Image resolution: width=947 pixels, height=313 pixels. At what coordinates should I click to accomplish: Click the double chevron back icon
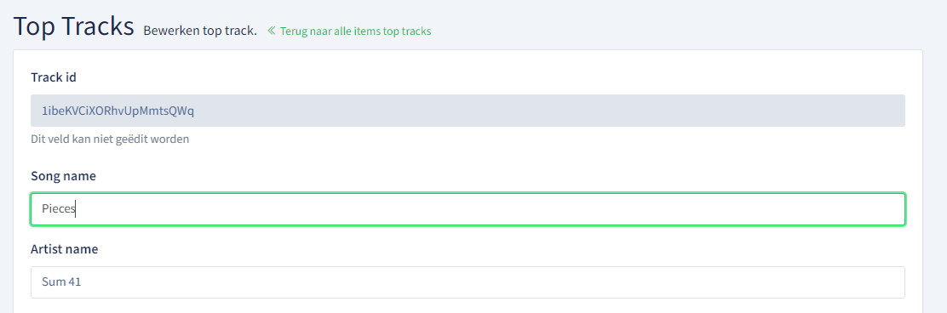(271, 30)
